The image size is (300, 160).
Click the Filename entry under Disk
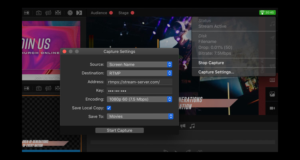click(x=207, y=42)
